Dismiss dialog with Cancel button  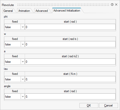(108, 105)
